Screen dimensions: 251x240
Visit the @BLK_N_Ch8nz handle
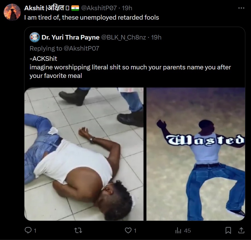coord(124,37)
